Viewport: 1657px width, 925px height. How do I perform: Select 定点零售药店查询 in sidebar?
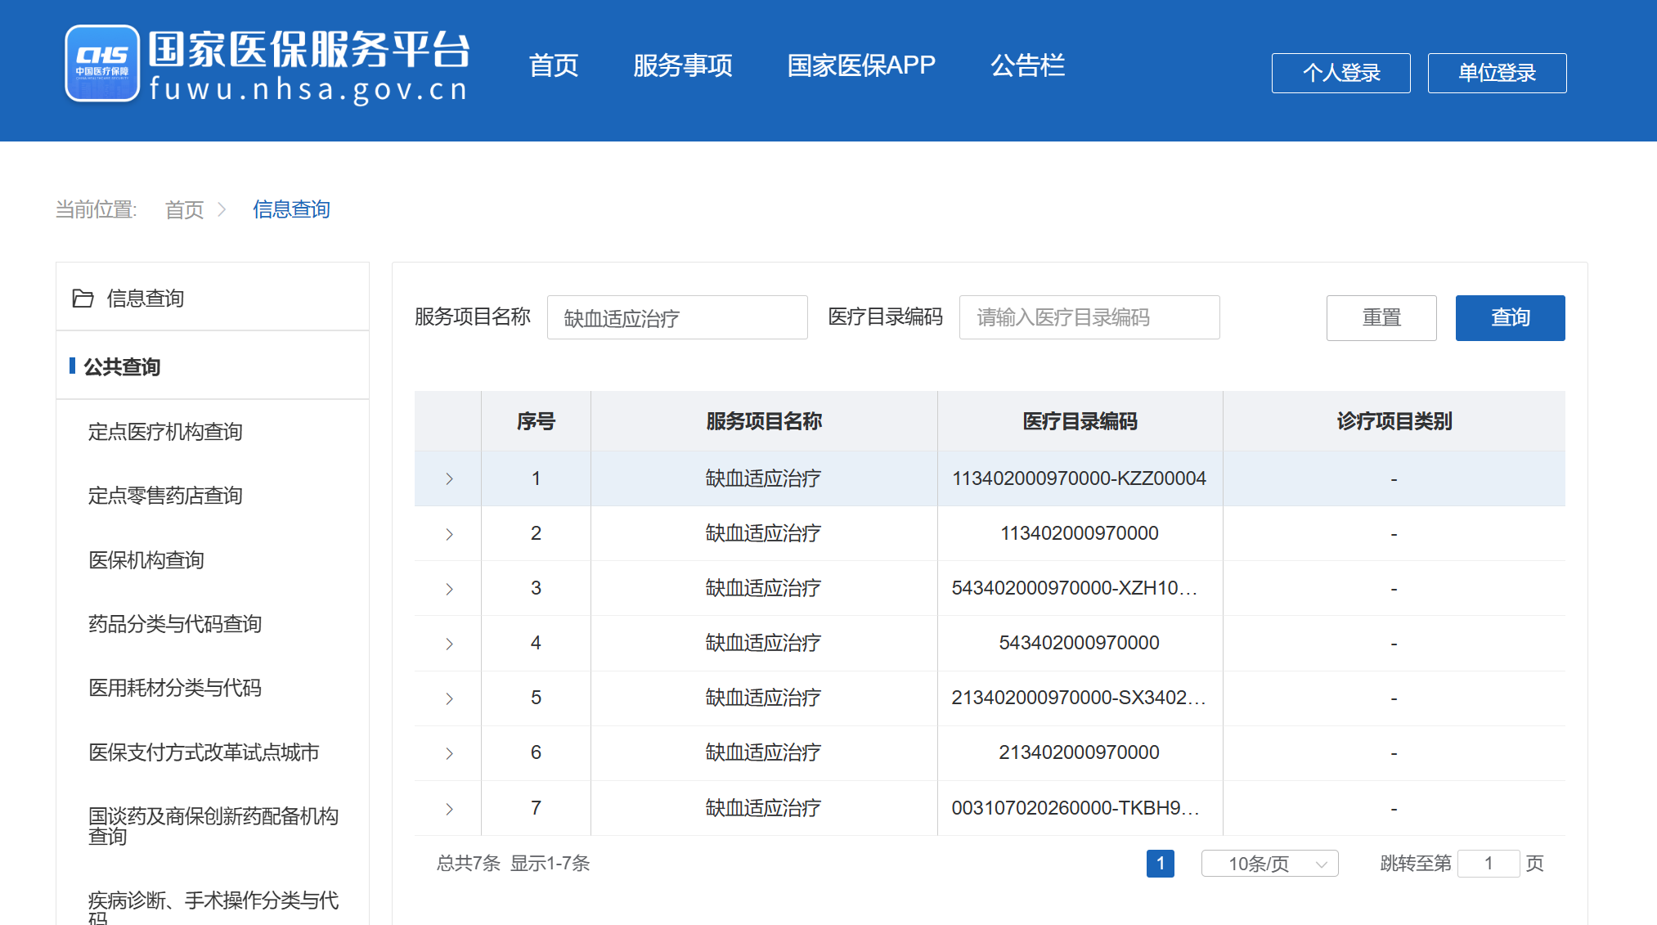(x=165, y=496)
